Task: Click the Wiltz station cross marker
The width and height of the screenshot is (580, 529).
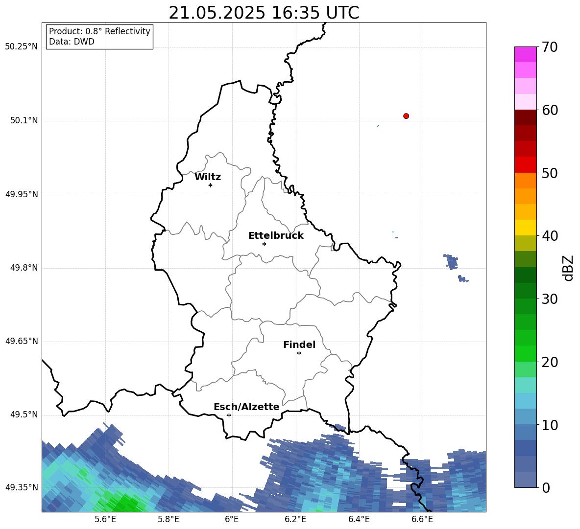Action: [211, 185]
